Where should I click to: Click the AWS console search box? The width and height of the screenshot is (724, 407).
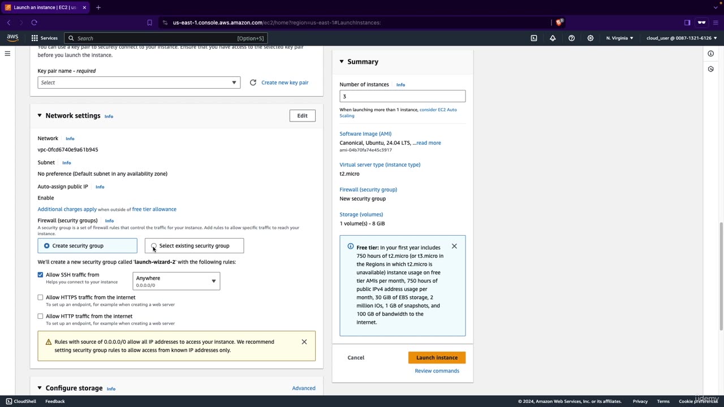pyautogui.click(x=166, y=38)
